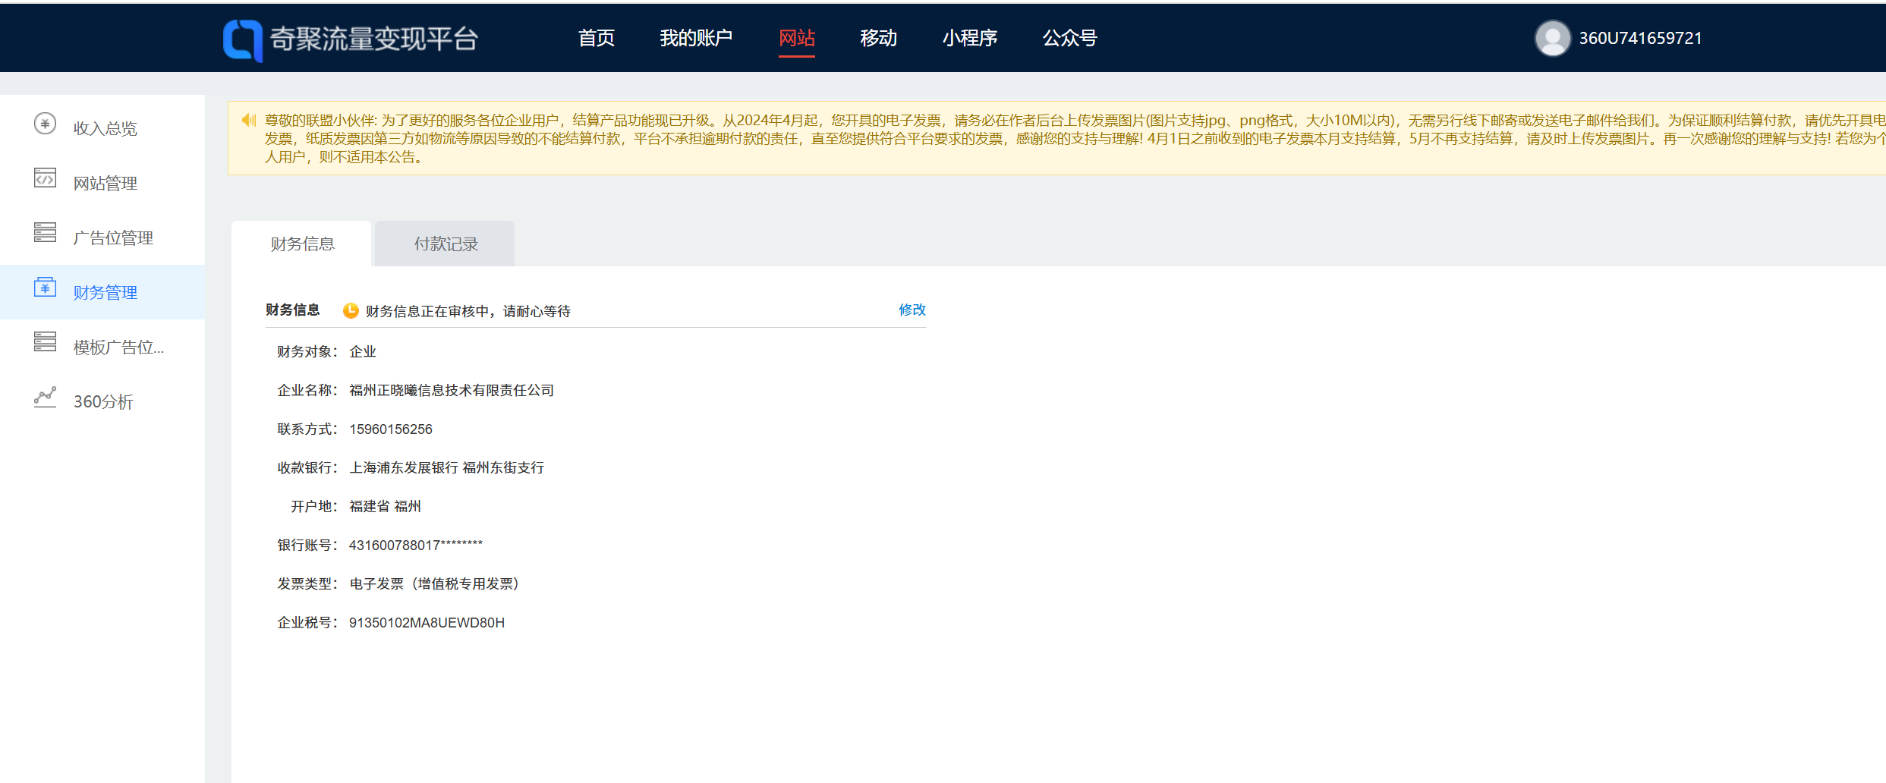Go to 我的账户 in top navigation
This screenshot has height=783, width=1886.
pyautogui.click(x=696, y=38)
